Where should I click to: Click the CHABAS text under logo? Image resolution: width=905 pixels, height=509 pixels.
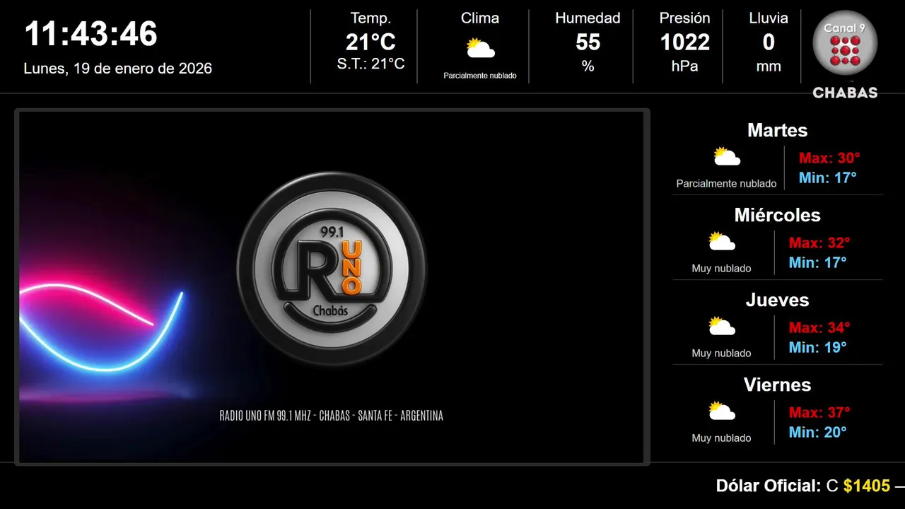click(x=845, y=93)
